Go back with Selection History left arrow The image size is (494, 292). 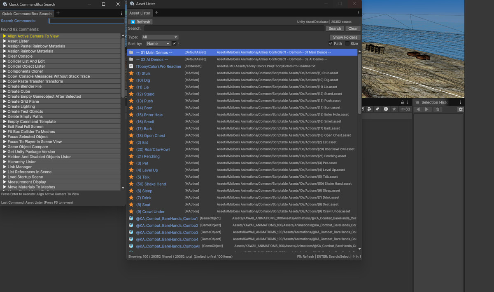point(418,109)
